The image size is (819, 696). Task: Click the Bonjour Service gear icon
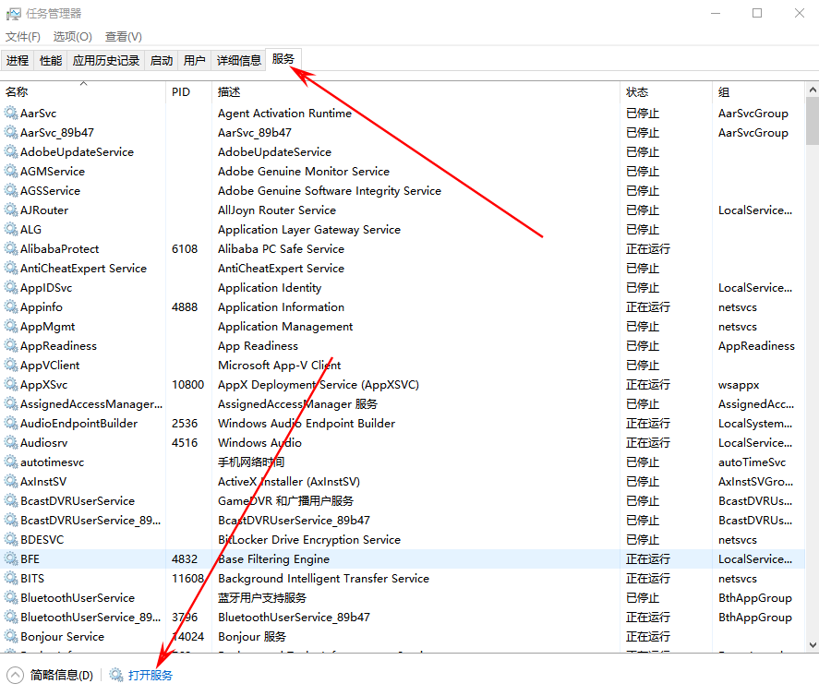pos(11,636)
